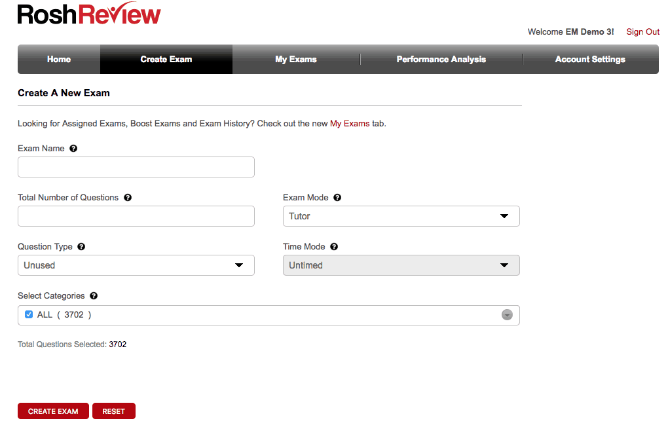Open the Time Mode help tooltip
The width and height of the screenshot is (668, 427).
click(333, 246)
